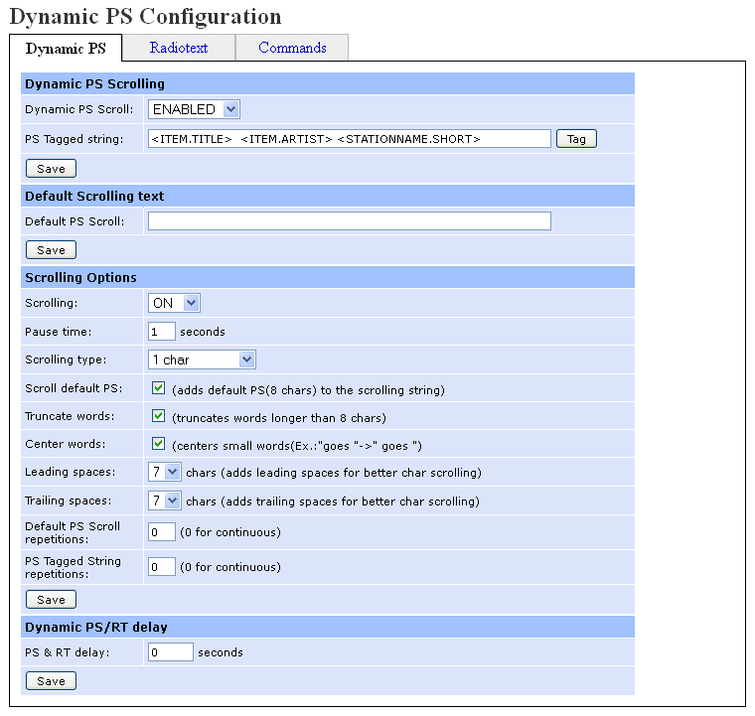The height and width of the screenshot is (716, 755).
Task: Click the PS & RT delay field
Action: [x=171, y=652]
